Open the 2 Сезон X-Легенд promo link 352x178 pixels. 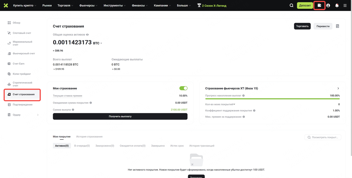click(x=212, y=5)
